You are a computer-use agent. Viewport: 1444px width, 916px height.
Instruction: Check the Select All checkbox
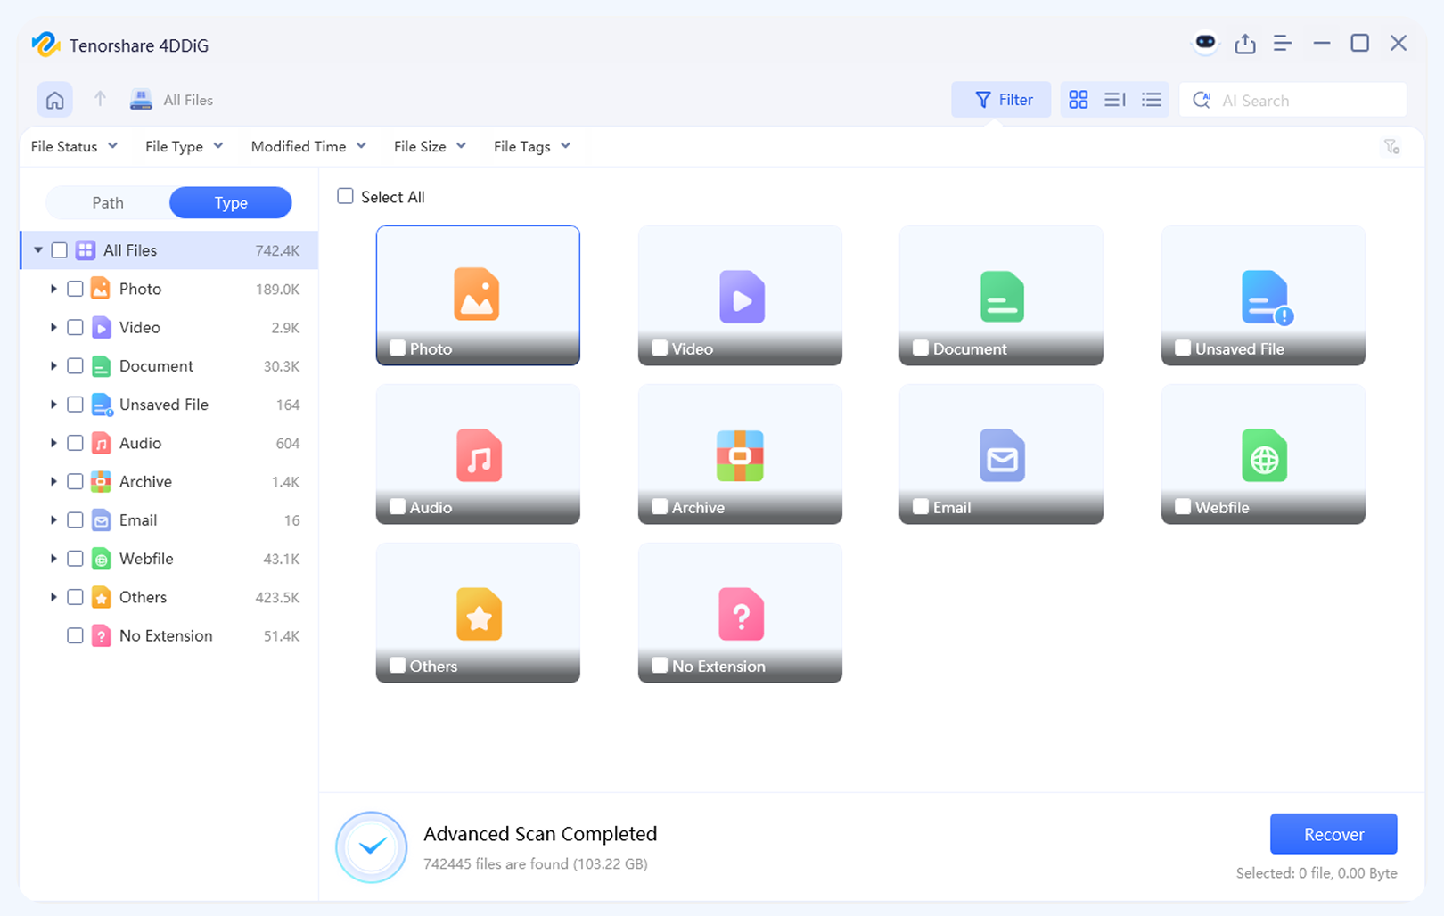click(346, 196)
